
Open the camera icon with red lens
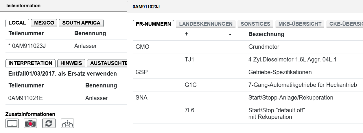(x=30, y=123)
